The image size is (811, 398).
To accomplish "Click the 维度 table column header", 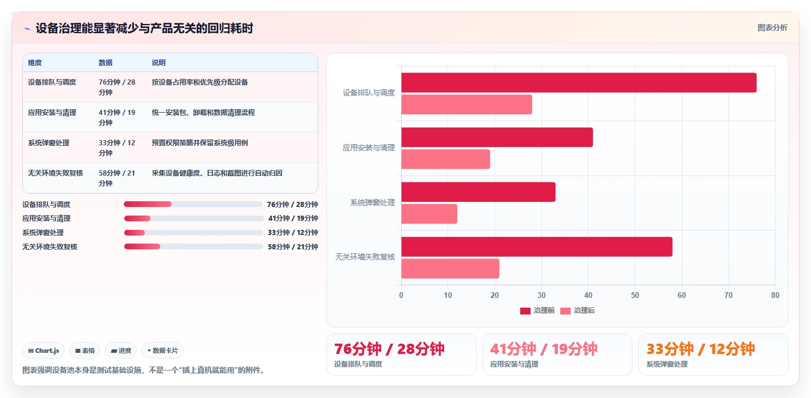I will [35, 63].
